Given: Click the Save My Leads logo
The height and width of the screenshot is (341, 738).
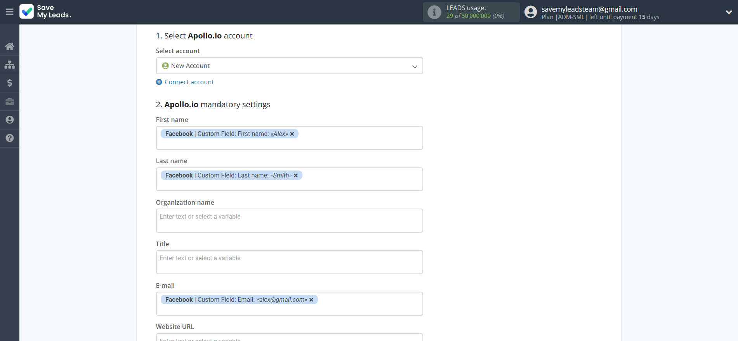Looking at the screenshot, I should tap(45, 12).
